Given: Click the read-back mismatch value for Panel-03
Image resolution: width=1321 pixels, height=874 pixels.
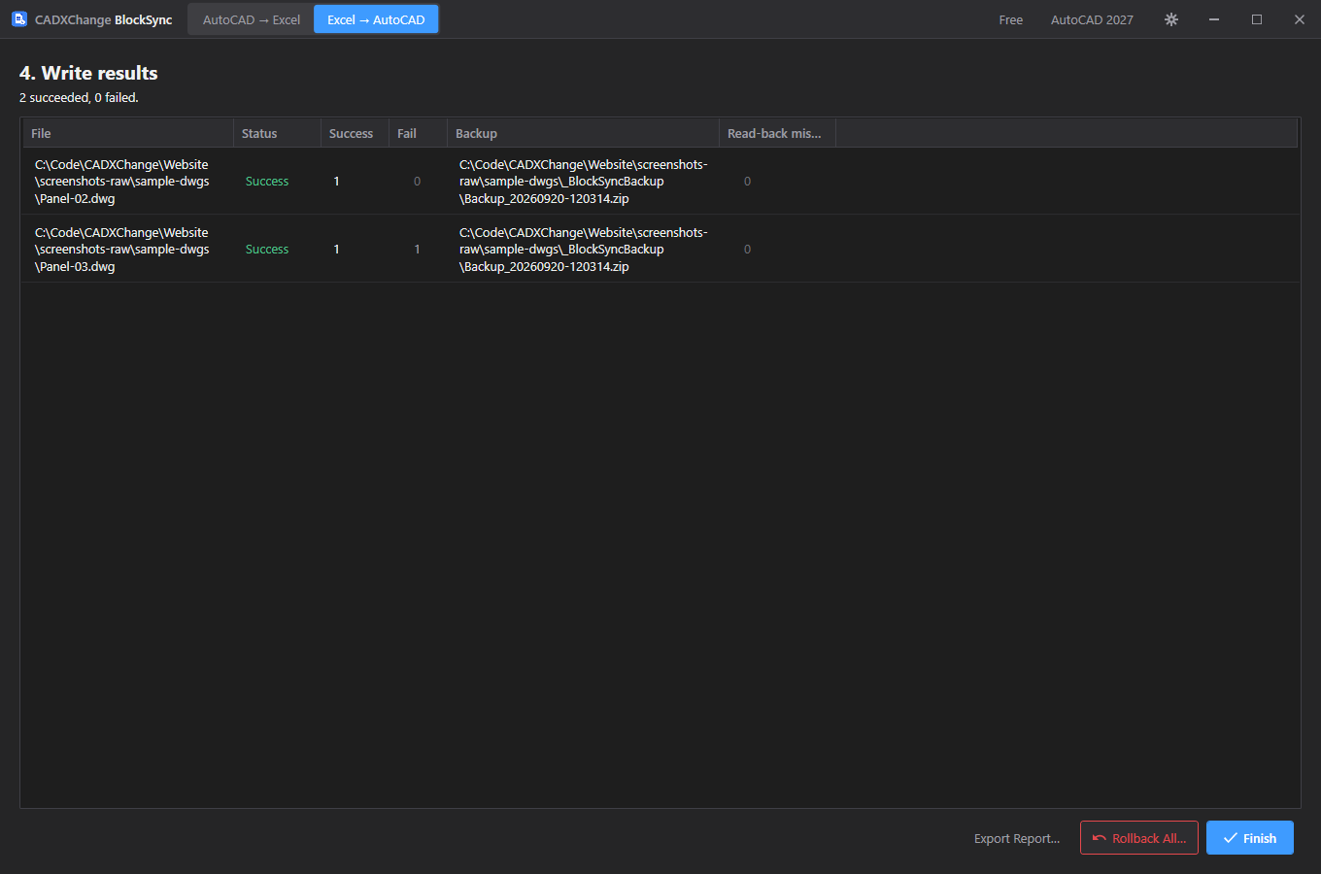Looking at the screenshot, I should [x=747, y=250].
